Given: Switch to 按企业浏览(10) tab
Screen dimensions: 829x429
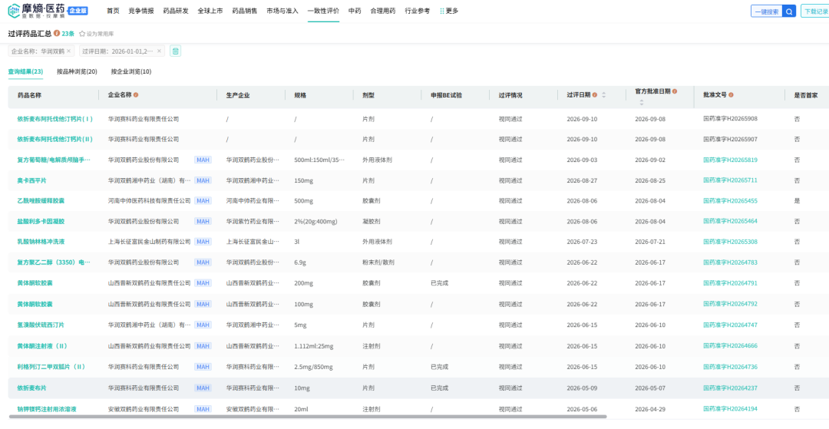Looking at the screenshot, I should [131, 71].
